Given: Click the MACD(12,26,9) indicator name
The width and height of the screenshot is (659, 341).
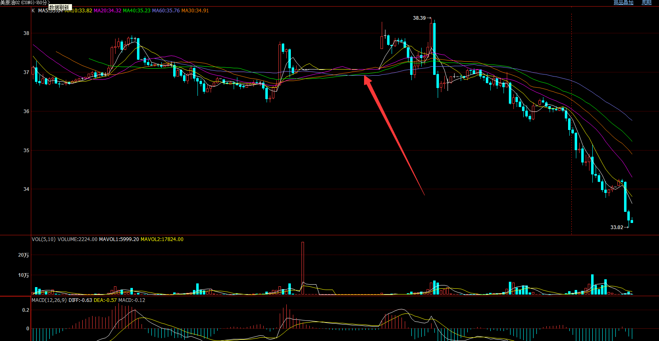Looking at the screenshot, I should click(49, 300).
